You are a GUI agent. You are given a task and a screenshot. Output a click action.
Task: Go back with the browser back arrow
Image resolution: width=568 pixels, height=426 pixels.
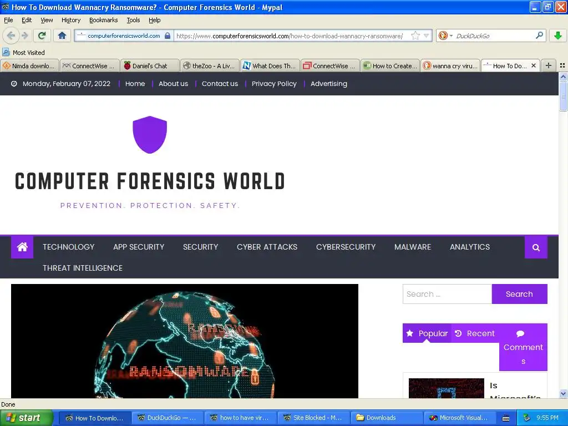tap(11, 35)
